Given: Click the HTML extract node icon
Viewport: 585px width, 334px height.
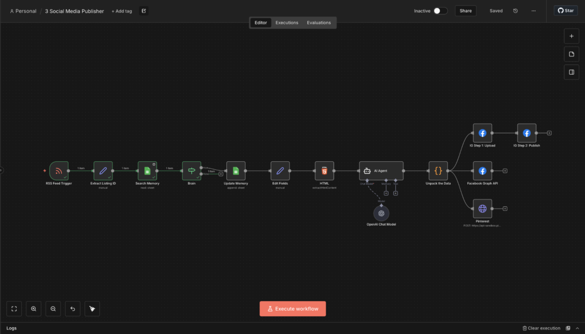Looking at the screenshot, I should click(x=324, y=170).
